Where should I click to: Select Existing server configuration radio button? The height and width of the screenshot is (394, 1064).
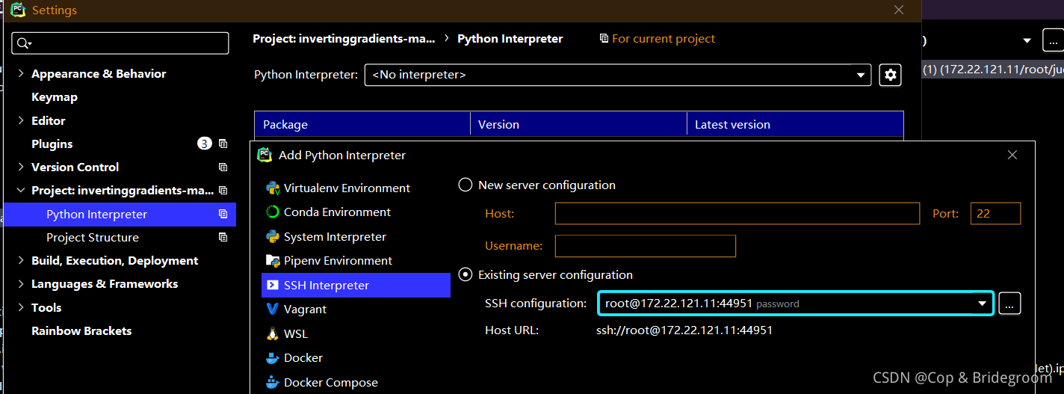[x=466, y=275]
